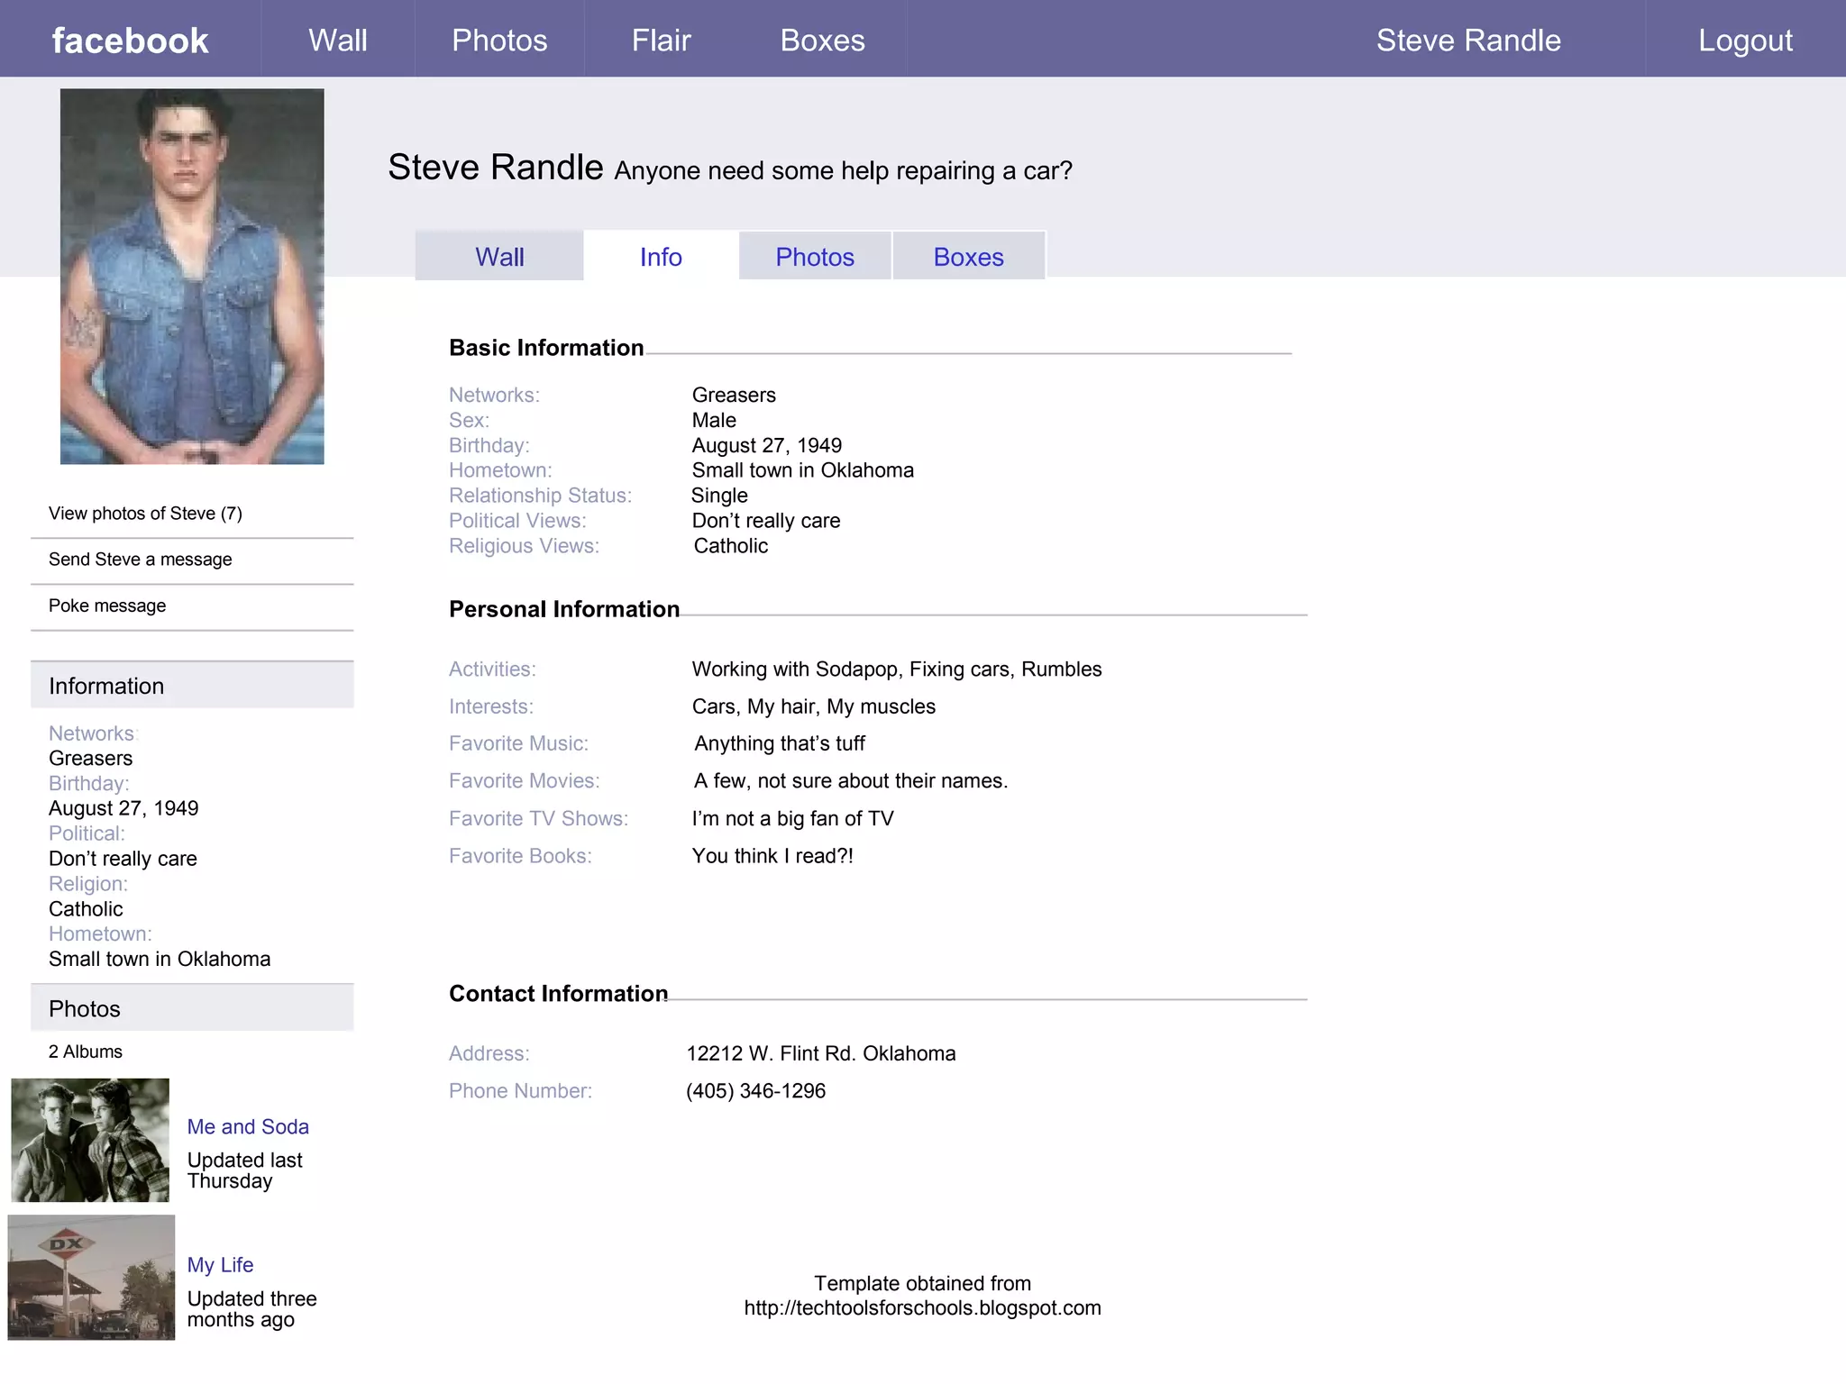Click the DX station album thumbnail
Screen dimensions: 1846x1384
(91, 1277)
